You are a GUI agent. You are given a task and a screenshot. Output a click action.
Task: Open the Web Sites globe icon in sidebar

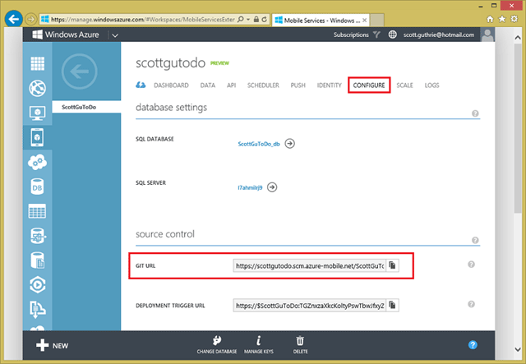pos(37,88)
